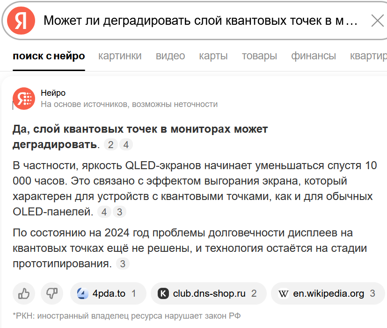Viewport: 387px width, 328px height.
Task: Click the search query input field
Action: click(x=200, y=21)
